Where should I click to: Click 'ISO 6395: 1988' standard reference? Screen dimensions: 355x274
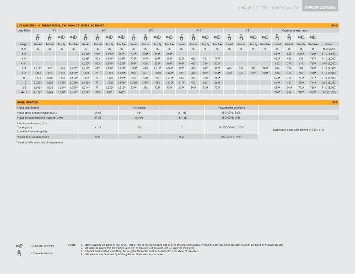(x=231, y=117)
